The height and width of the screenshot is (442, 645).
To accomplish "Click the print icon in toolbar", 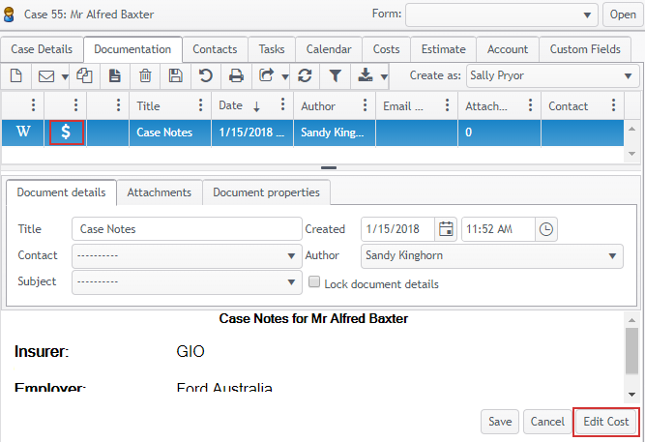I will 235,75.
